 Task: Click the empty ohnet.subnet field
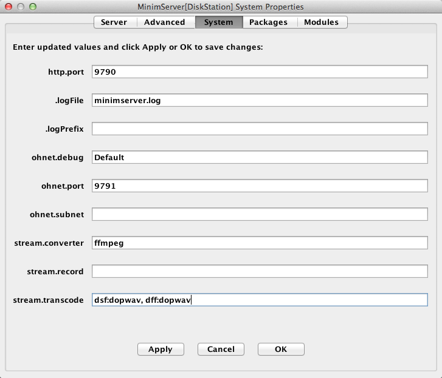[x=260, y=214]
